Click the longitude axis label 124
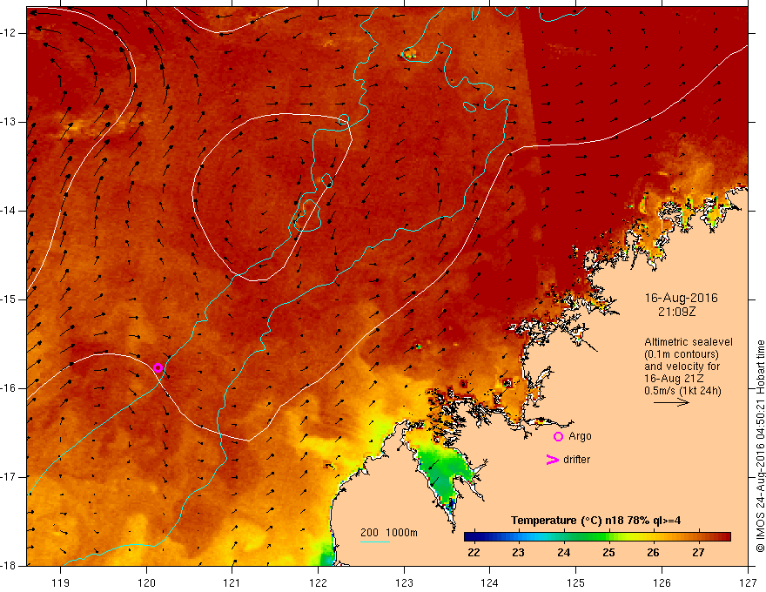 tap(490, 582)
